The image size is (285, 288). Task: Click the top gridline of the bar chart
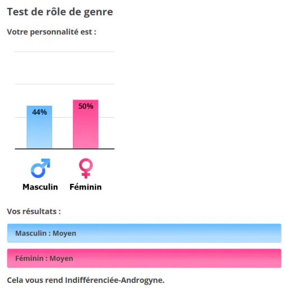pyautogui.click(x=65, y=51)
